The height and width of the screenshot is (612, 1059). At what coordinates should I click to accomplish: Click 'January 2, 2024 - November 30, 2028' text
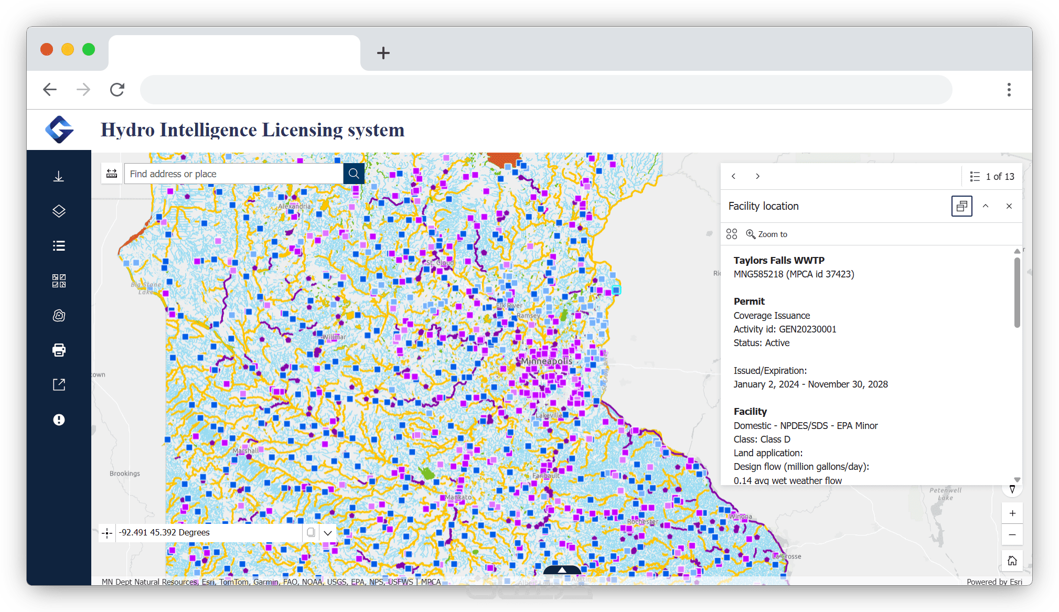[810, 384]
